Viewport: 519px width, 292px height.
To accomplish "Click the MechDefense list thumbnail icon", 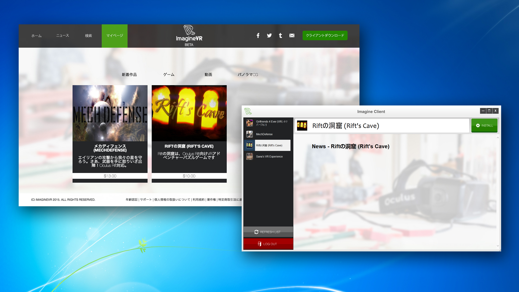I will click(x=249, y=134).
